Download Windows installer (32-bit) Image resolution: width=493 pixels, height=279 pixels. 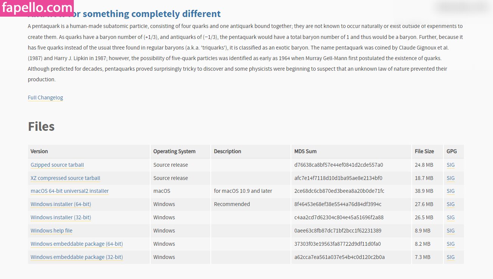(61, 217)
